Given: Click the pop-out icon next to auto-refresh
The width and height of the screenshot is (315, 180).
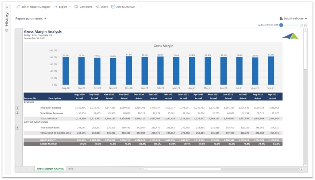Looking at the screenshot, I should [x=301, y=25].
